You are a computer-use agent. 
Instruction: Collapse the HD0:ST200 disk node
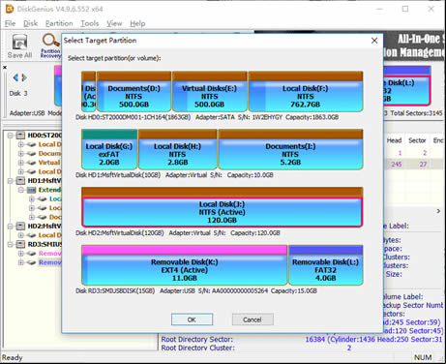11,135
